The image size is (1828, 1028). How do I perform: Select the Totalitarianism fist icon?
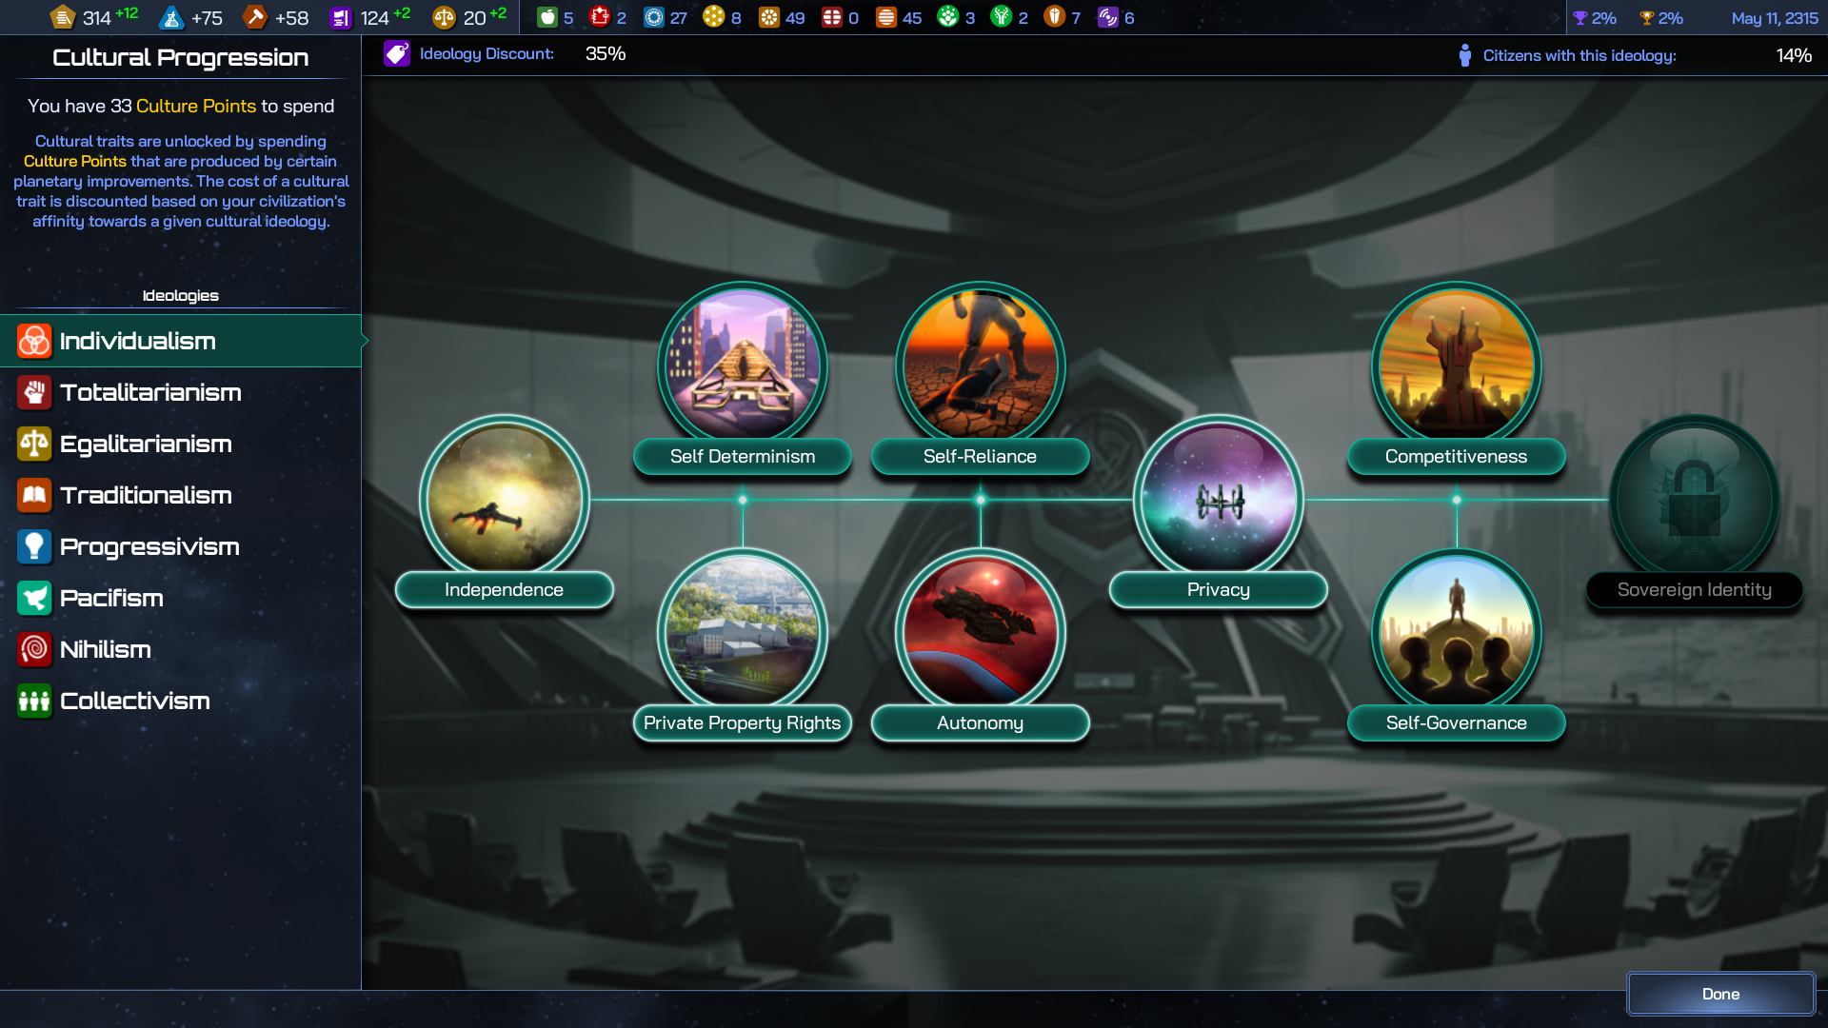pos(34,392)
